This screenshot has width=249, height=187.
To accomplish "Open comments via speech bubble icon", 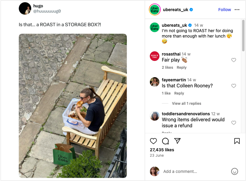I will 165,141.
